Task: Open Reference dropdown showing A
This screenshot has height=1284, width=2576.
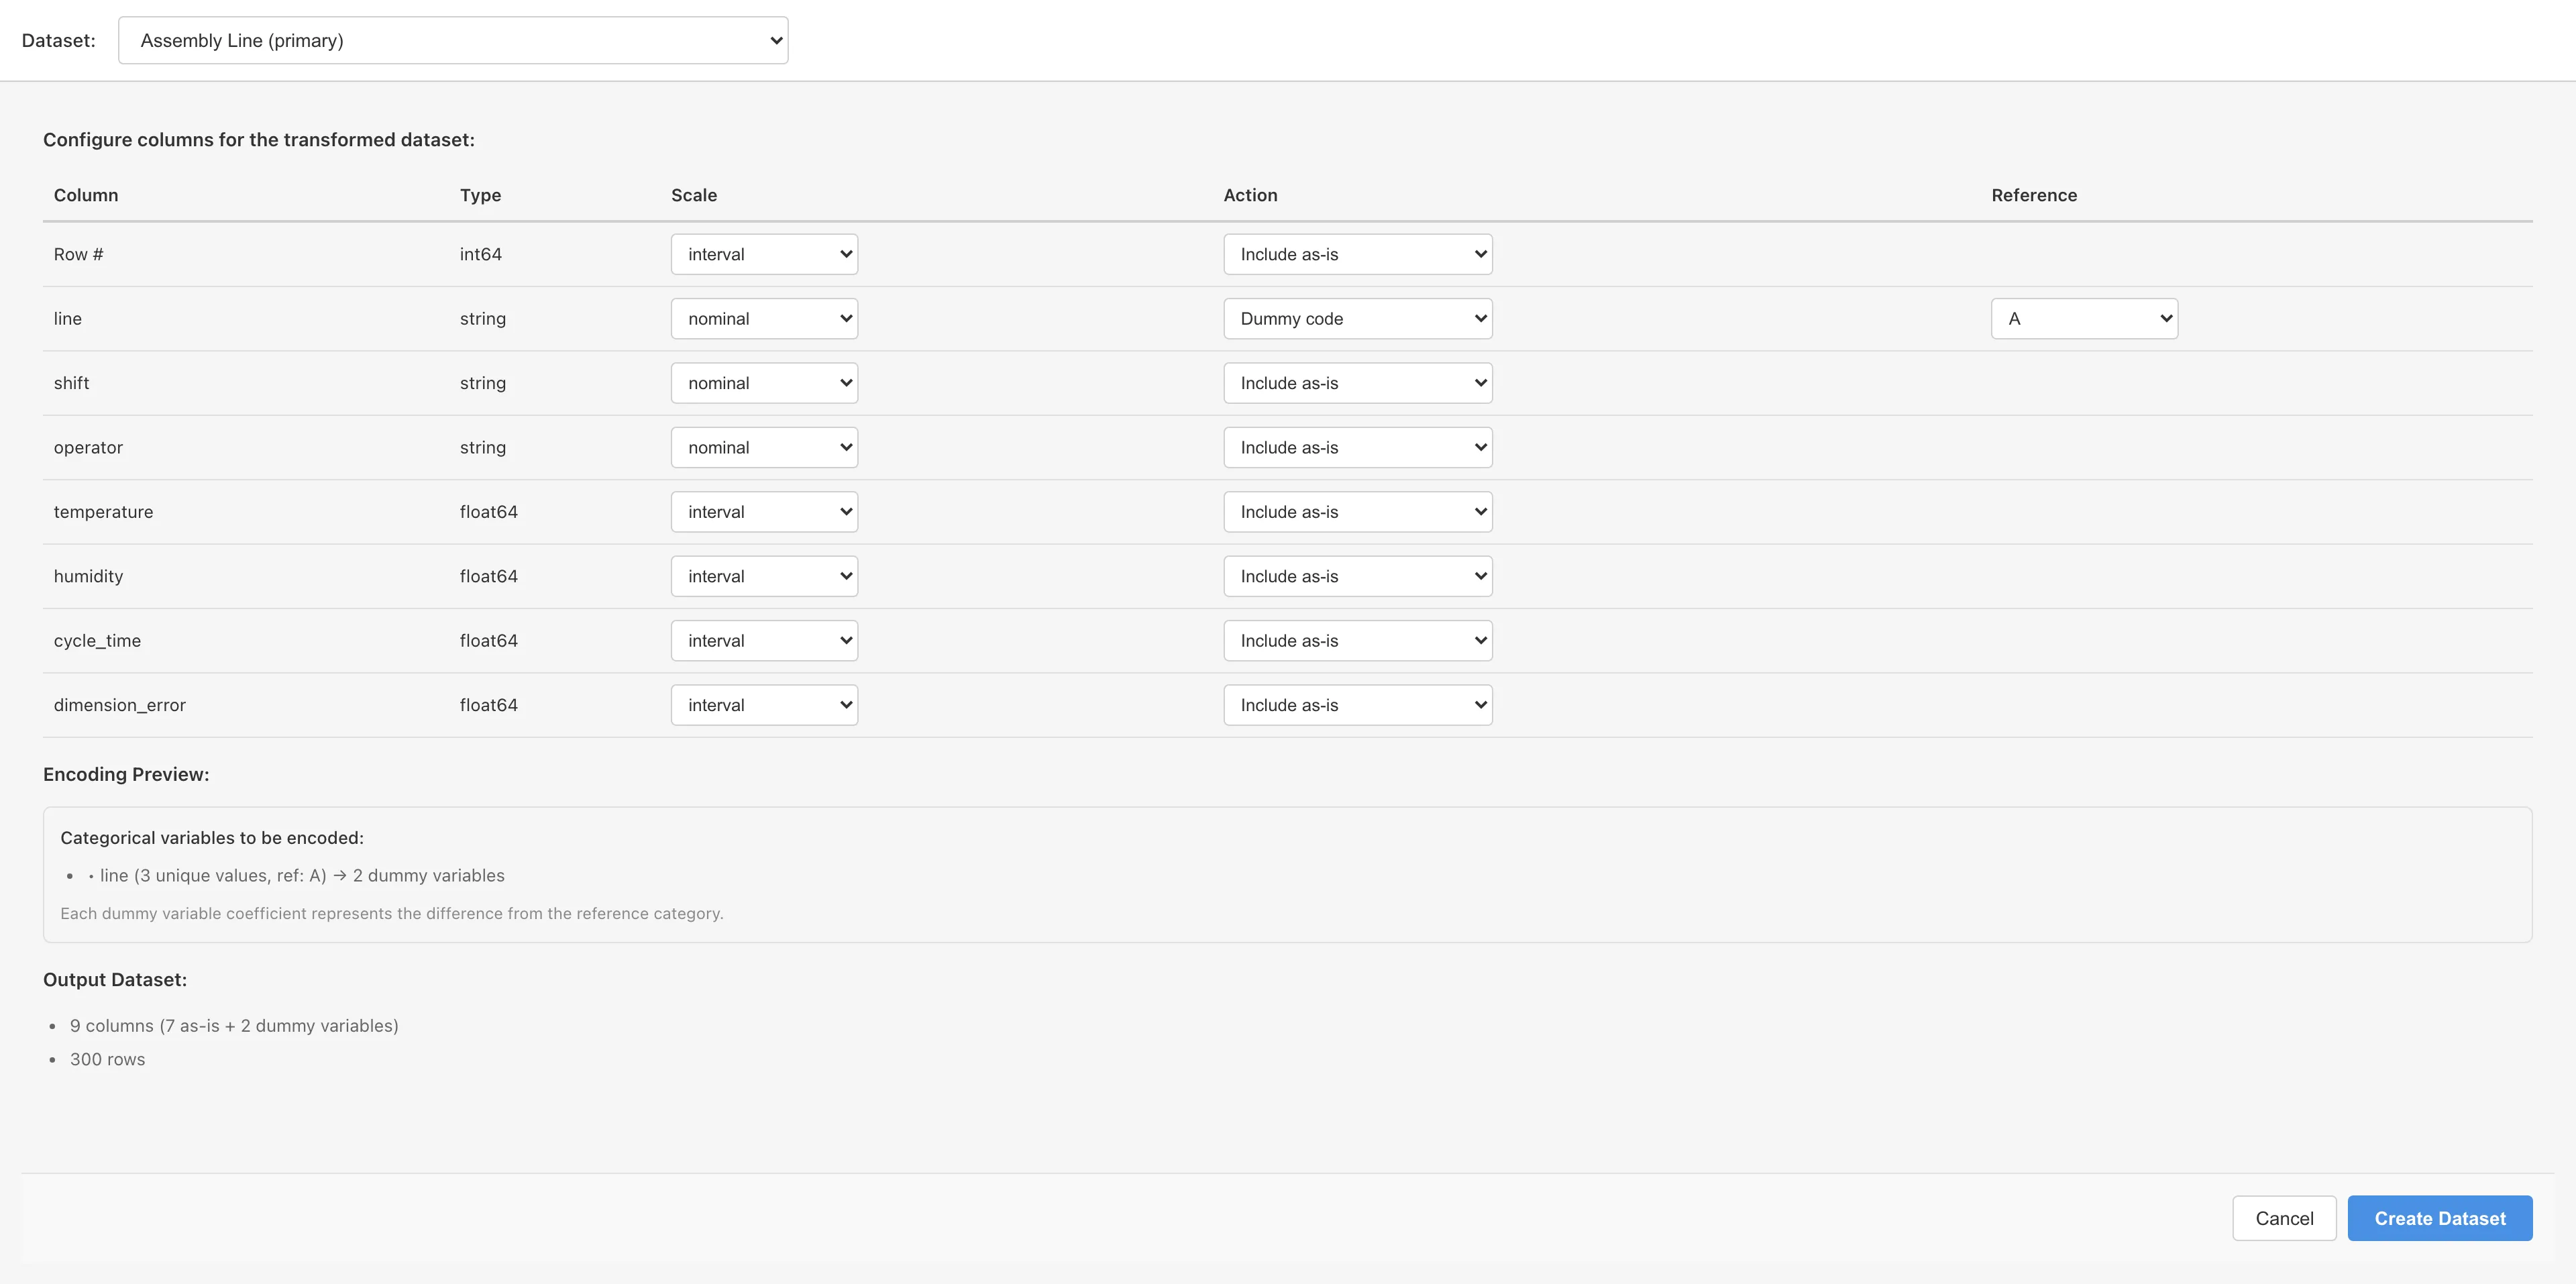Action: click(x=2084, y=318)
